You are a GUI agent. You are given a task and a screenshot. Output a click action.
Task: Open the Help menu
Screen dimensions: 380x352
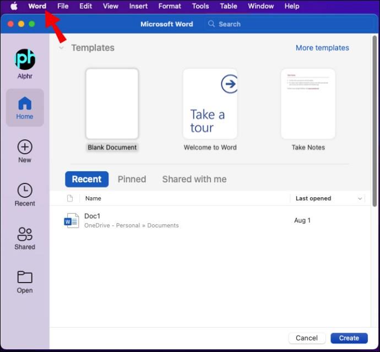point(292,6)
